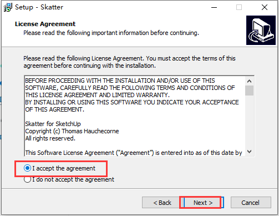Screen dimensions: 279x216
Task: Click inside the license agreement text box
Action: coord(135,116)
